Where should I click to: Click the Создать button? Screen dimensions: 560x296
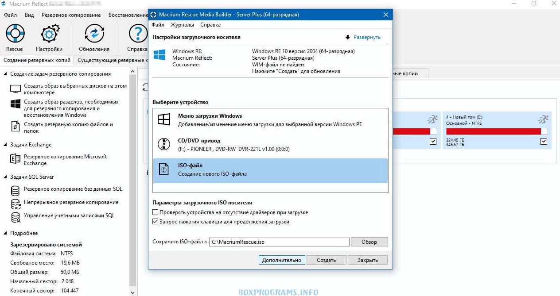pos(326,260)
